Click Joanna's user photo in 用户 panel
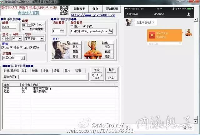This screenshot has width=200, height=135. [61, 50]
